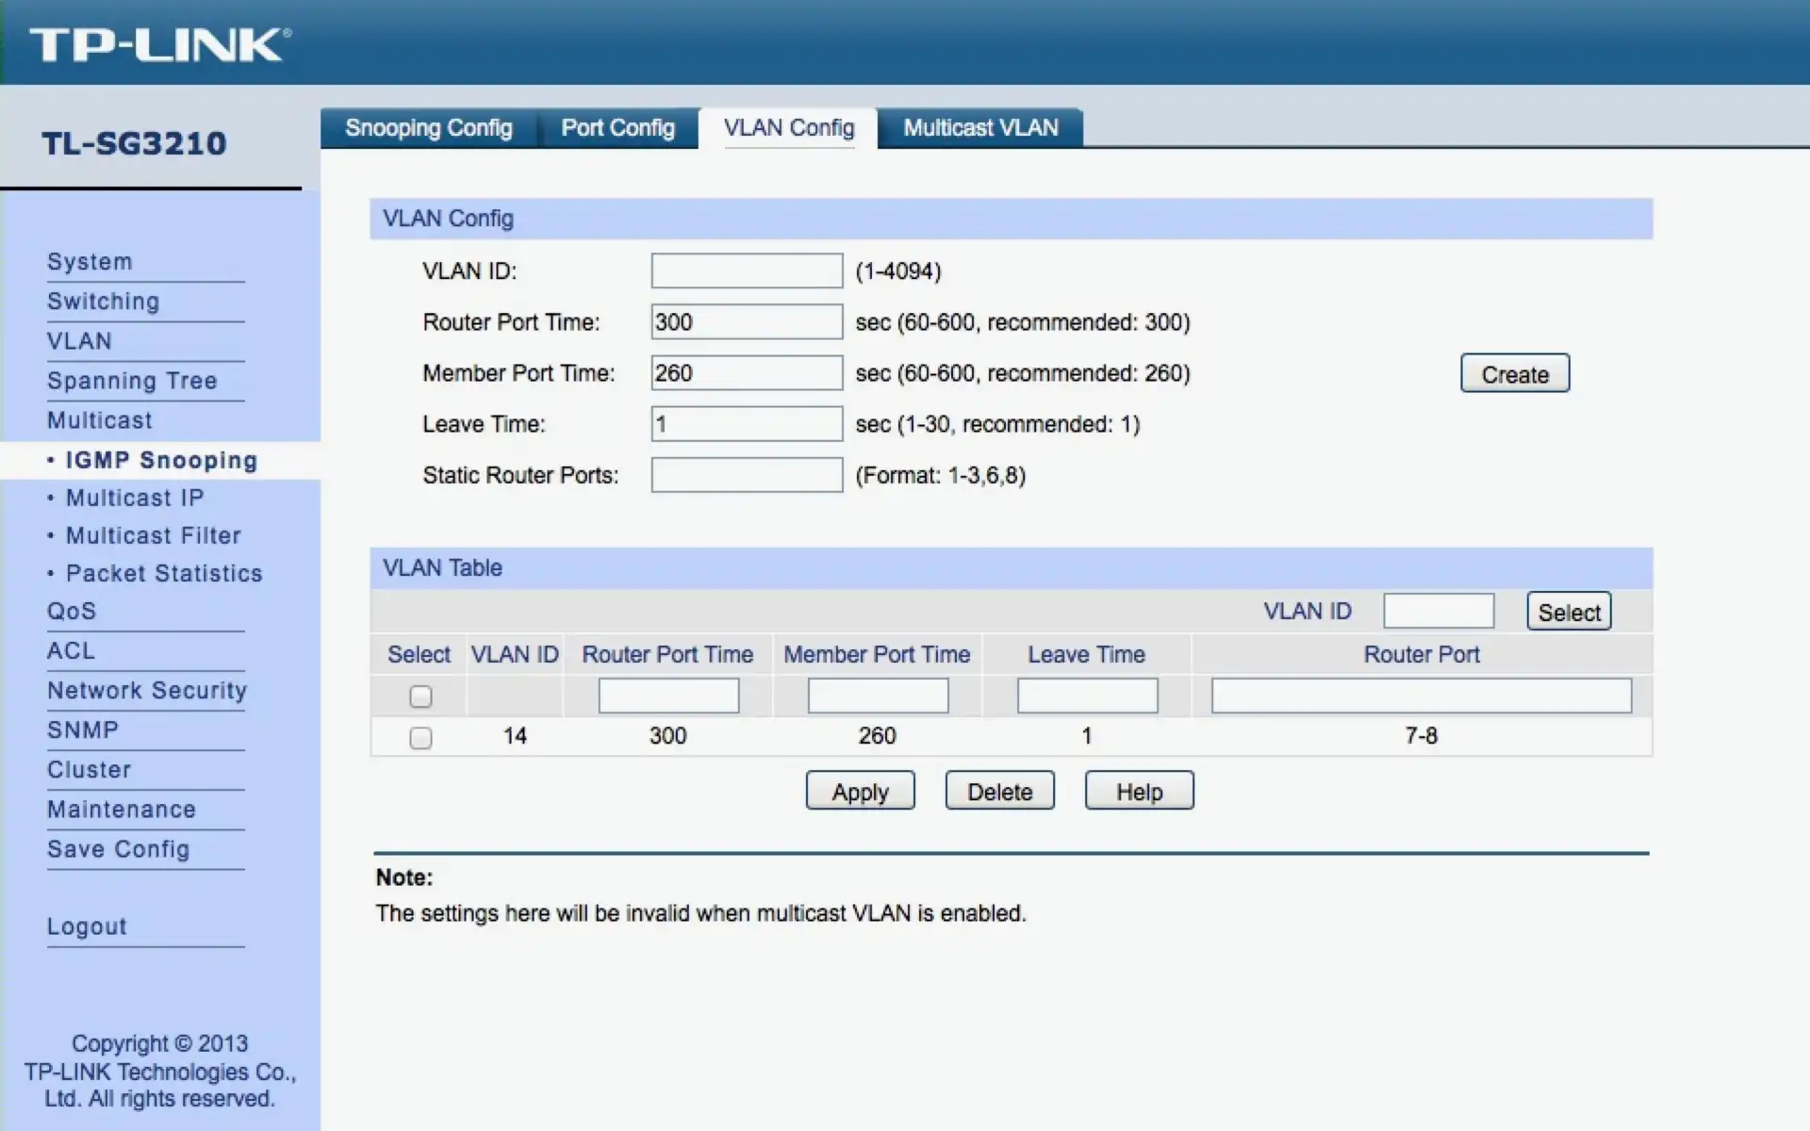Log out via the Logout link
Screen dimensions: 1810x1131
87,926
